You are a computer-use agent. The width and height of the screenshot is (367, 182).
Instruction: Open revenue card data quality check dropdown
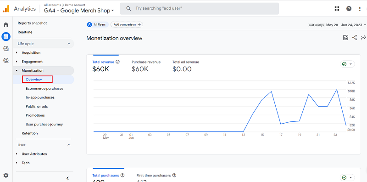347,64
